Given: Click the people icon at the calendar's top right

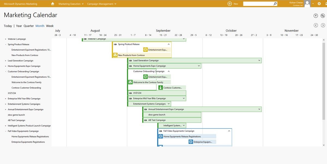Looking at the screenshot, I should point(323,15).
